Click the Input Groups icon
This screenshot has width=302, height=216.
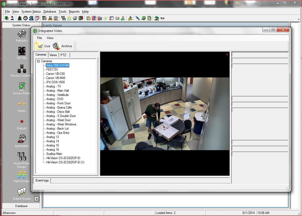(x=22, y=174)
